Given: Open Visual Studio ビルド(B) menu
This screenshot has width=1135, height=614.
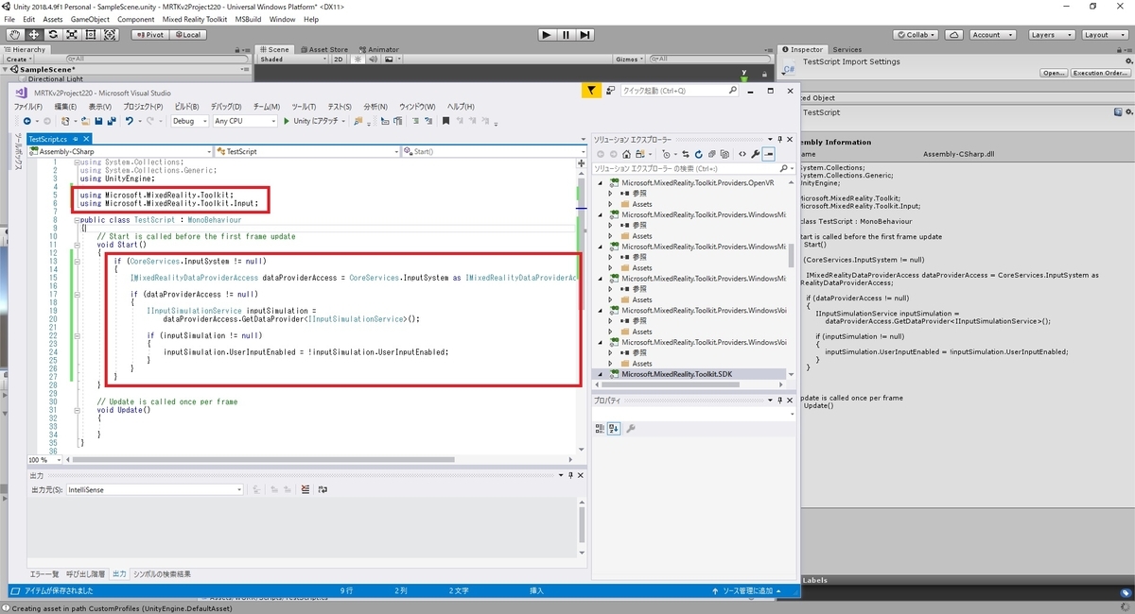Looking at the screenshot, I should coord(186,107).
